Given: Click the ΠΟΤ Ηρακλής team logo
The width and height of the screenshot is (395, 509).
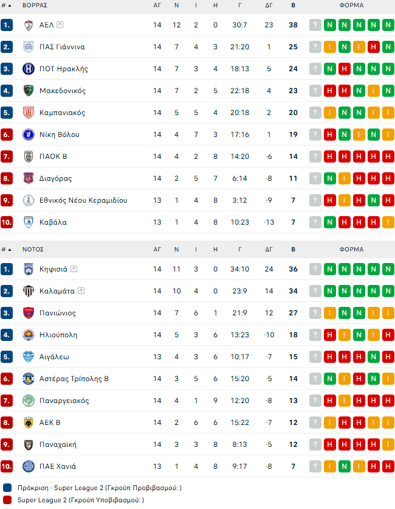Looking at the screenshot, I should click(28, 69).
